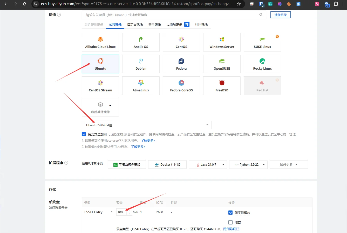The height and width of the screenshot is (233, 347).
Task: Pick the Rocky Linux image icon
Action: [262, 61]
